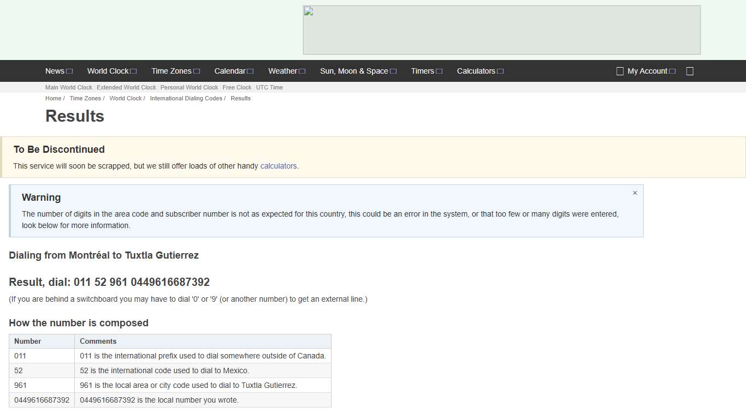Click the broken ad banner image at the top

501,30
